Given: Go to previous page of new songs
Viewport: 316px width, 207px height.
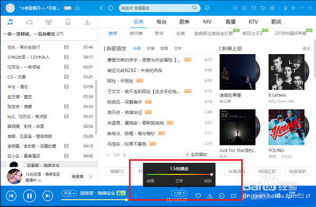Looking at the screenshot, I should click(108, 155).
